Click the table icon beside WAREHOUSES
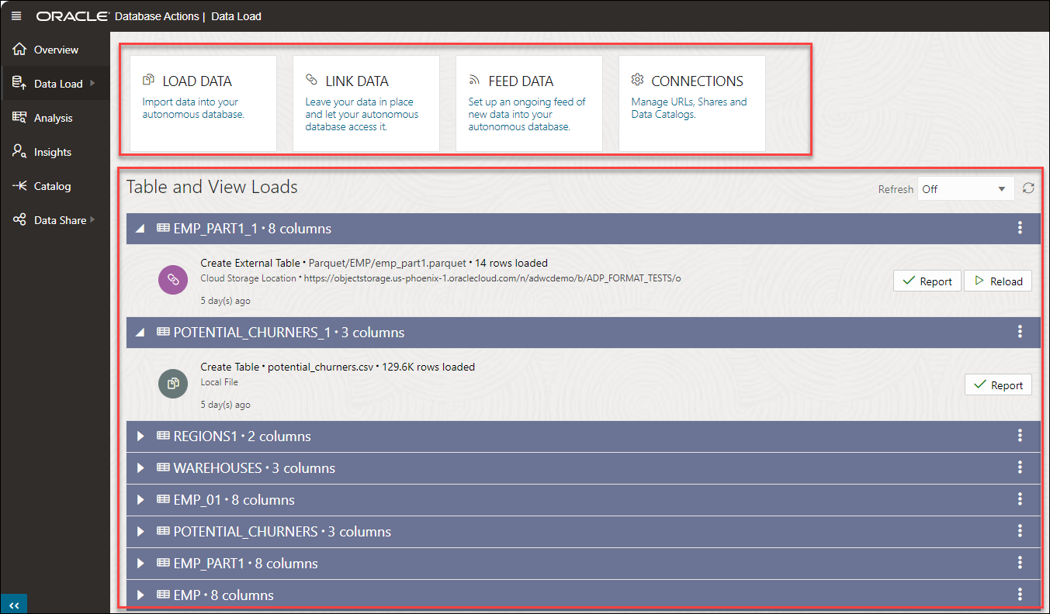This screenshot has width=1050, height=614. (163, 468)
